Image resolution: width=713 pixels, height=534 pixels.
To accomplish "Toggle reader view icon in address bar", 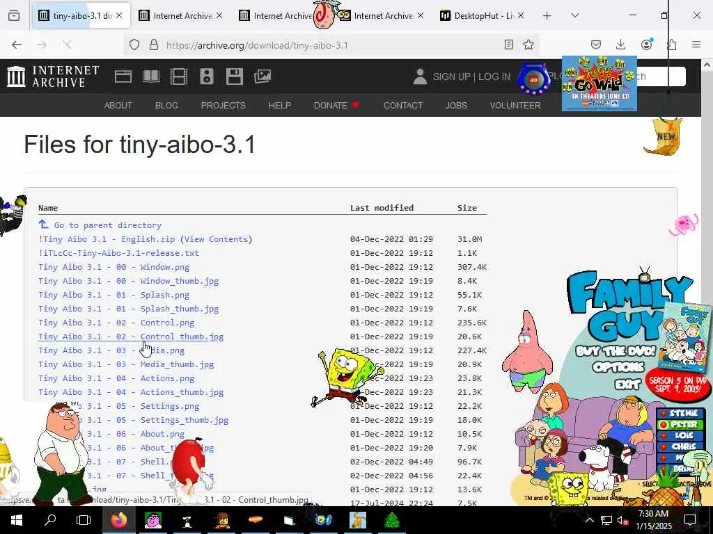I will coord(509,44).
